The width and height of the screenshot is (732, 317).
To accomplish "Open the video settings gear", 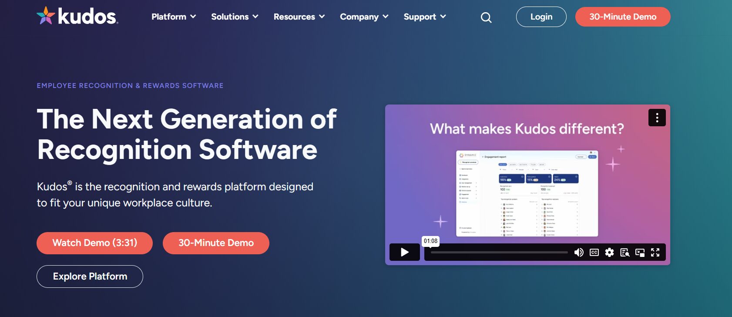I will (x=609, y=253).
